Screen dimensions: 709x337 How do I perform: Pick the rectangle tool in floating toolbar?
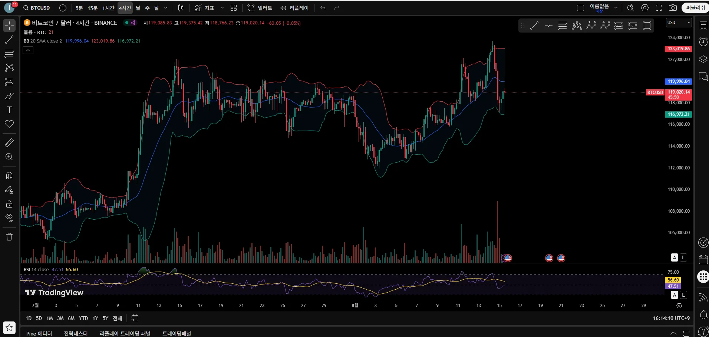647,26
